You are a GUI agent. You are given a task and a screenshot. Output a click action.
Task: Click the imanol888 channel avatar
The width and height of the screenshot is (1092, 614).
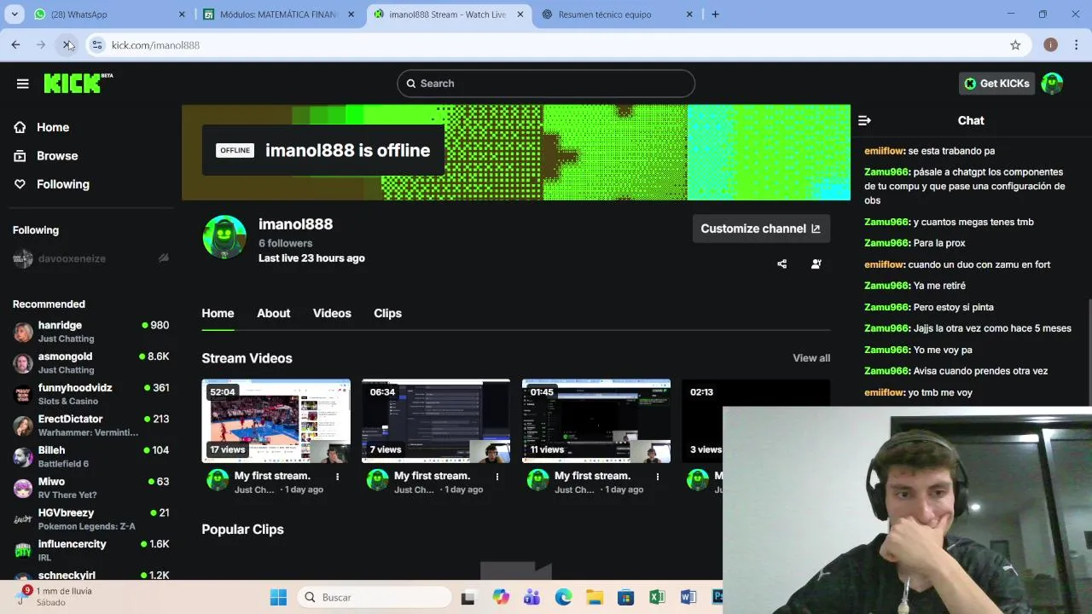coord(224,237)
